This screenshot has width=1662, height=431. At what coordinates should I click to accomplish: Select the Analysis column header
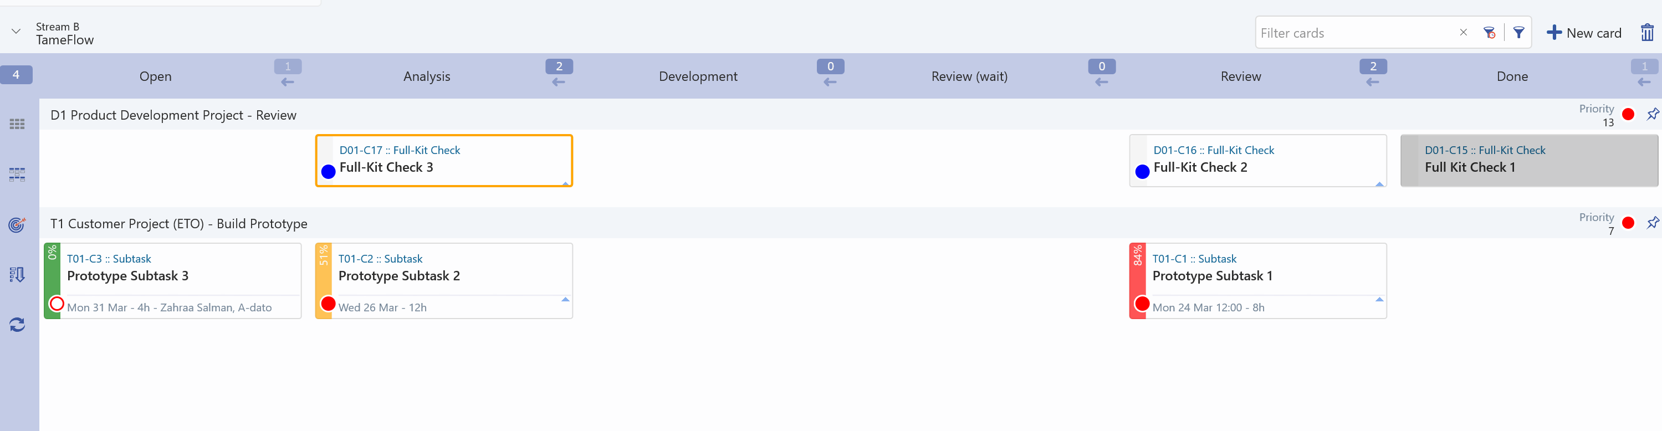[427, 76]
